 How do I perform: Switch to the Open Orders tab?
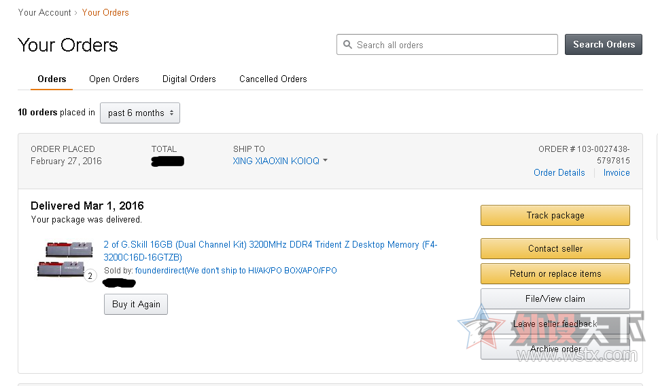(x=114, y=79)
